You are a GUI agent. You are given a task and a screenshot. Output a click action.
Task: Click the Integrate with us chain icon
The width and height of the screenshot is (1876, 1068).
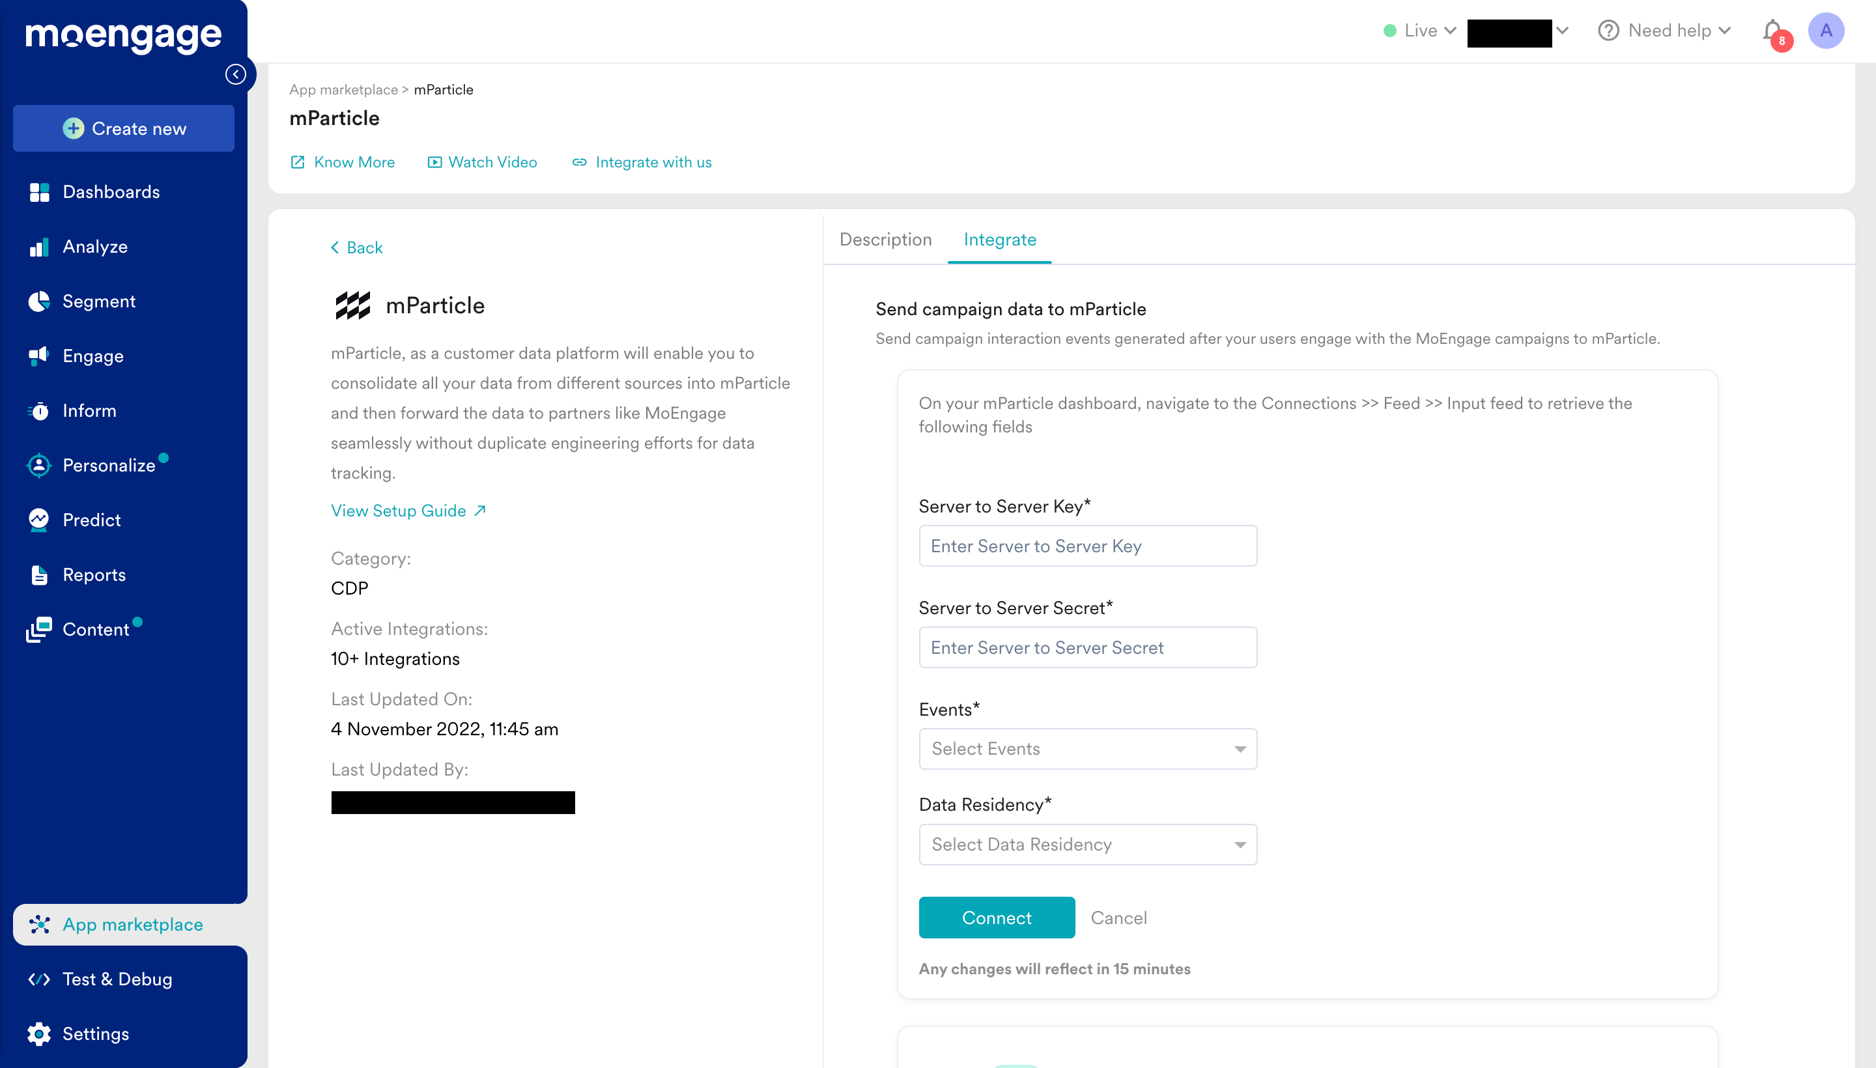(x=579, y=162)
